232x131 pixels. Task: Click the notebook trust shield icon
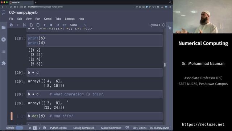(127, 128)
